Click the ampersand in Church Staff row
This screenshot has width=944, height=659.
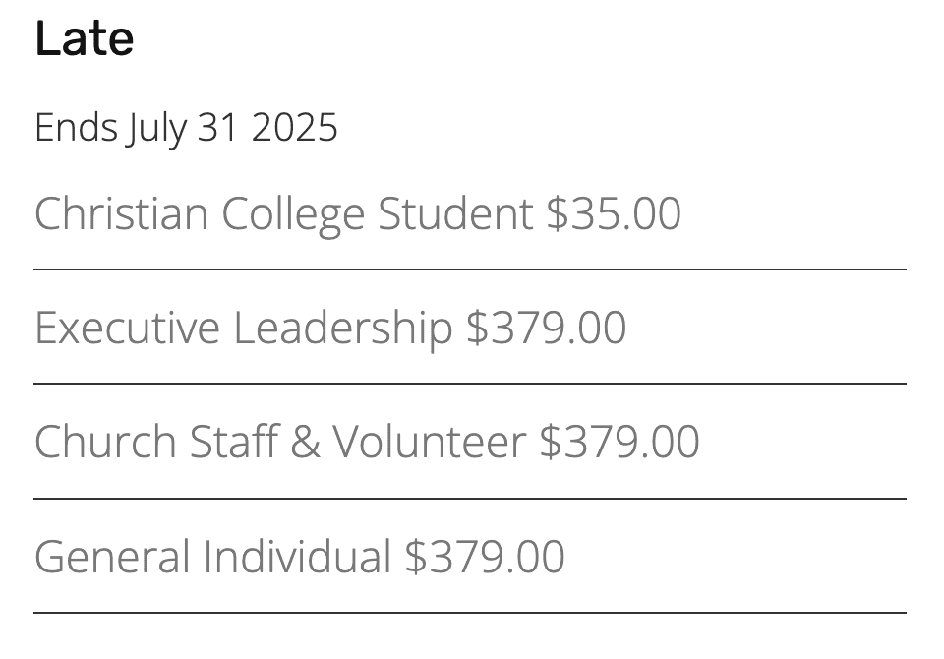305,442
